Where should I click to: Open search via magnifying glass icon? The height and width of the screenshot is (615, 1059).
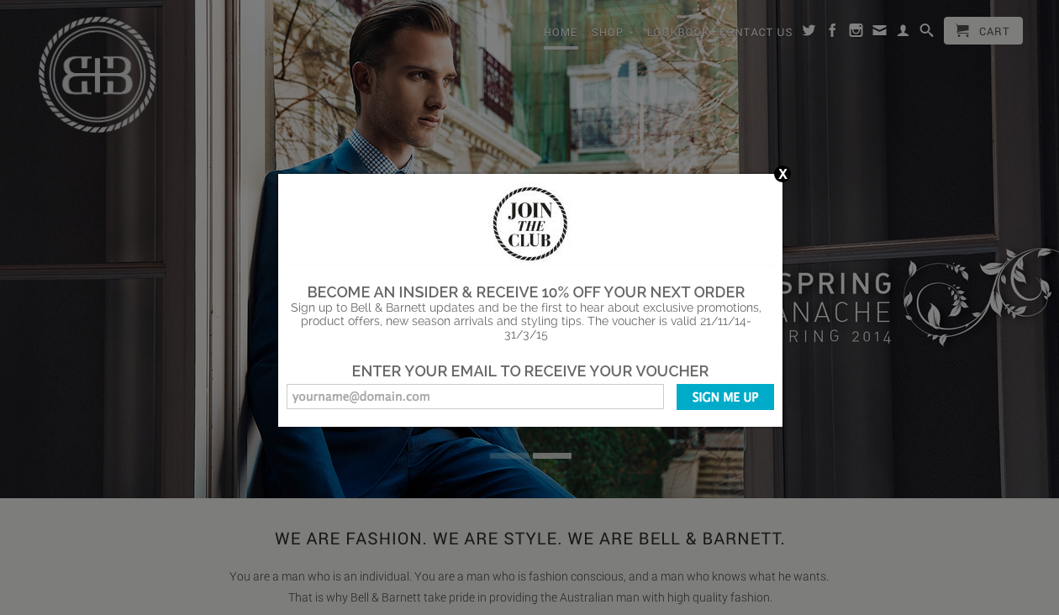[x=926, y=31]
